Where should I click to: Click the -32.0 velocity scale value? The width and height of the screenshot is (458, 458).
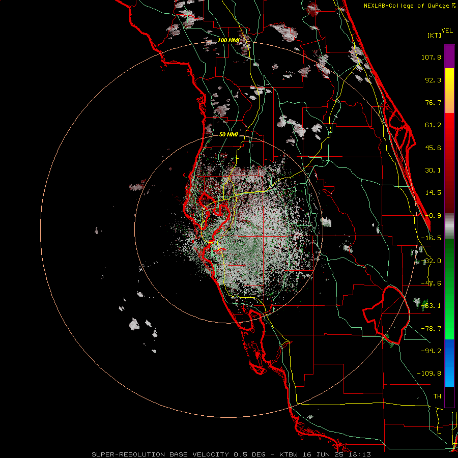tap(431, 261)
